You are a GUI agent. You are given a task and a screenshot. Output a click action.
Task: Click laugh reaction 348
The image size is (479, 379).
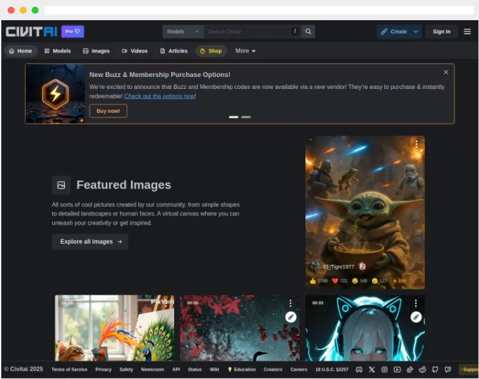point(360,281)
